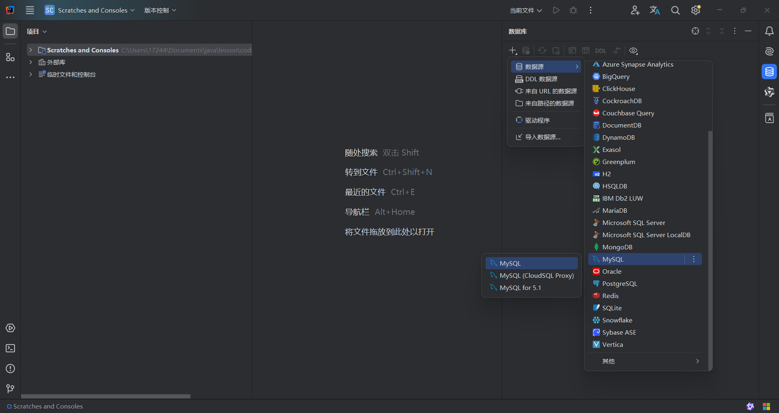Screen dimensions: 779x413
Task: Select Snowflake data source
Action: pos(645,320)
